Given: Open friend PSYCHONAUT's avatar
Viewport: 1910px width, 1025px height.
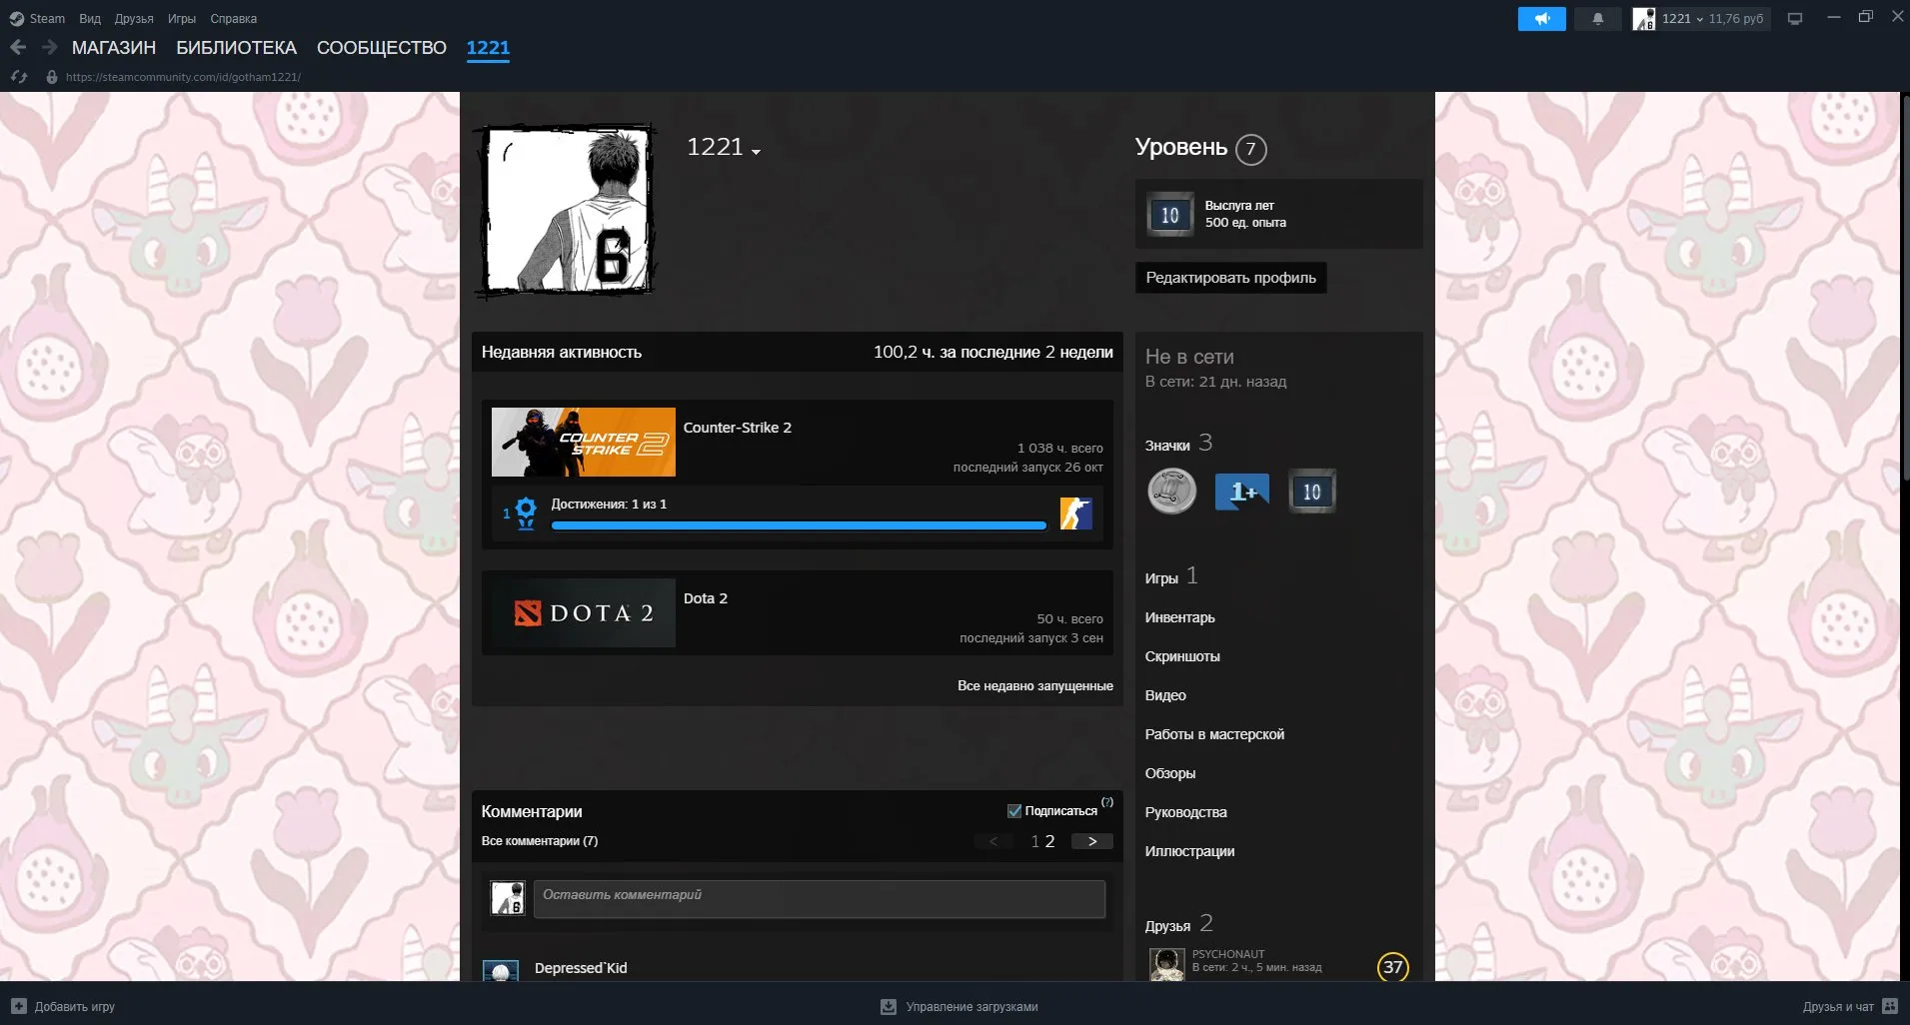Looking at the screenshot, I should coord(1166,965).
